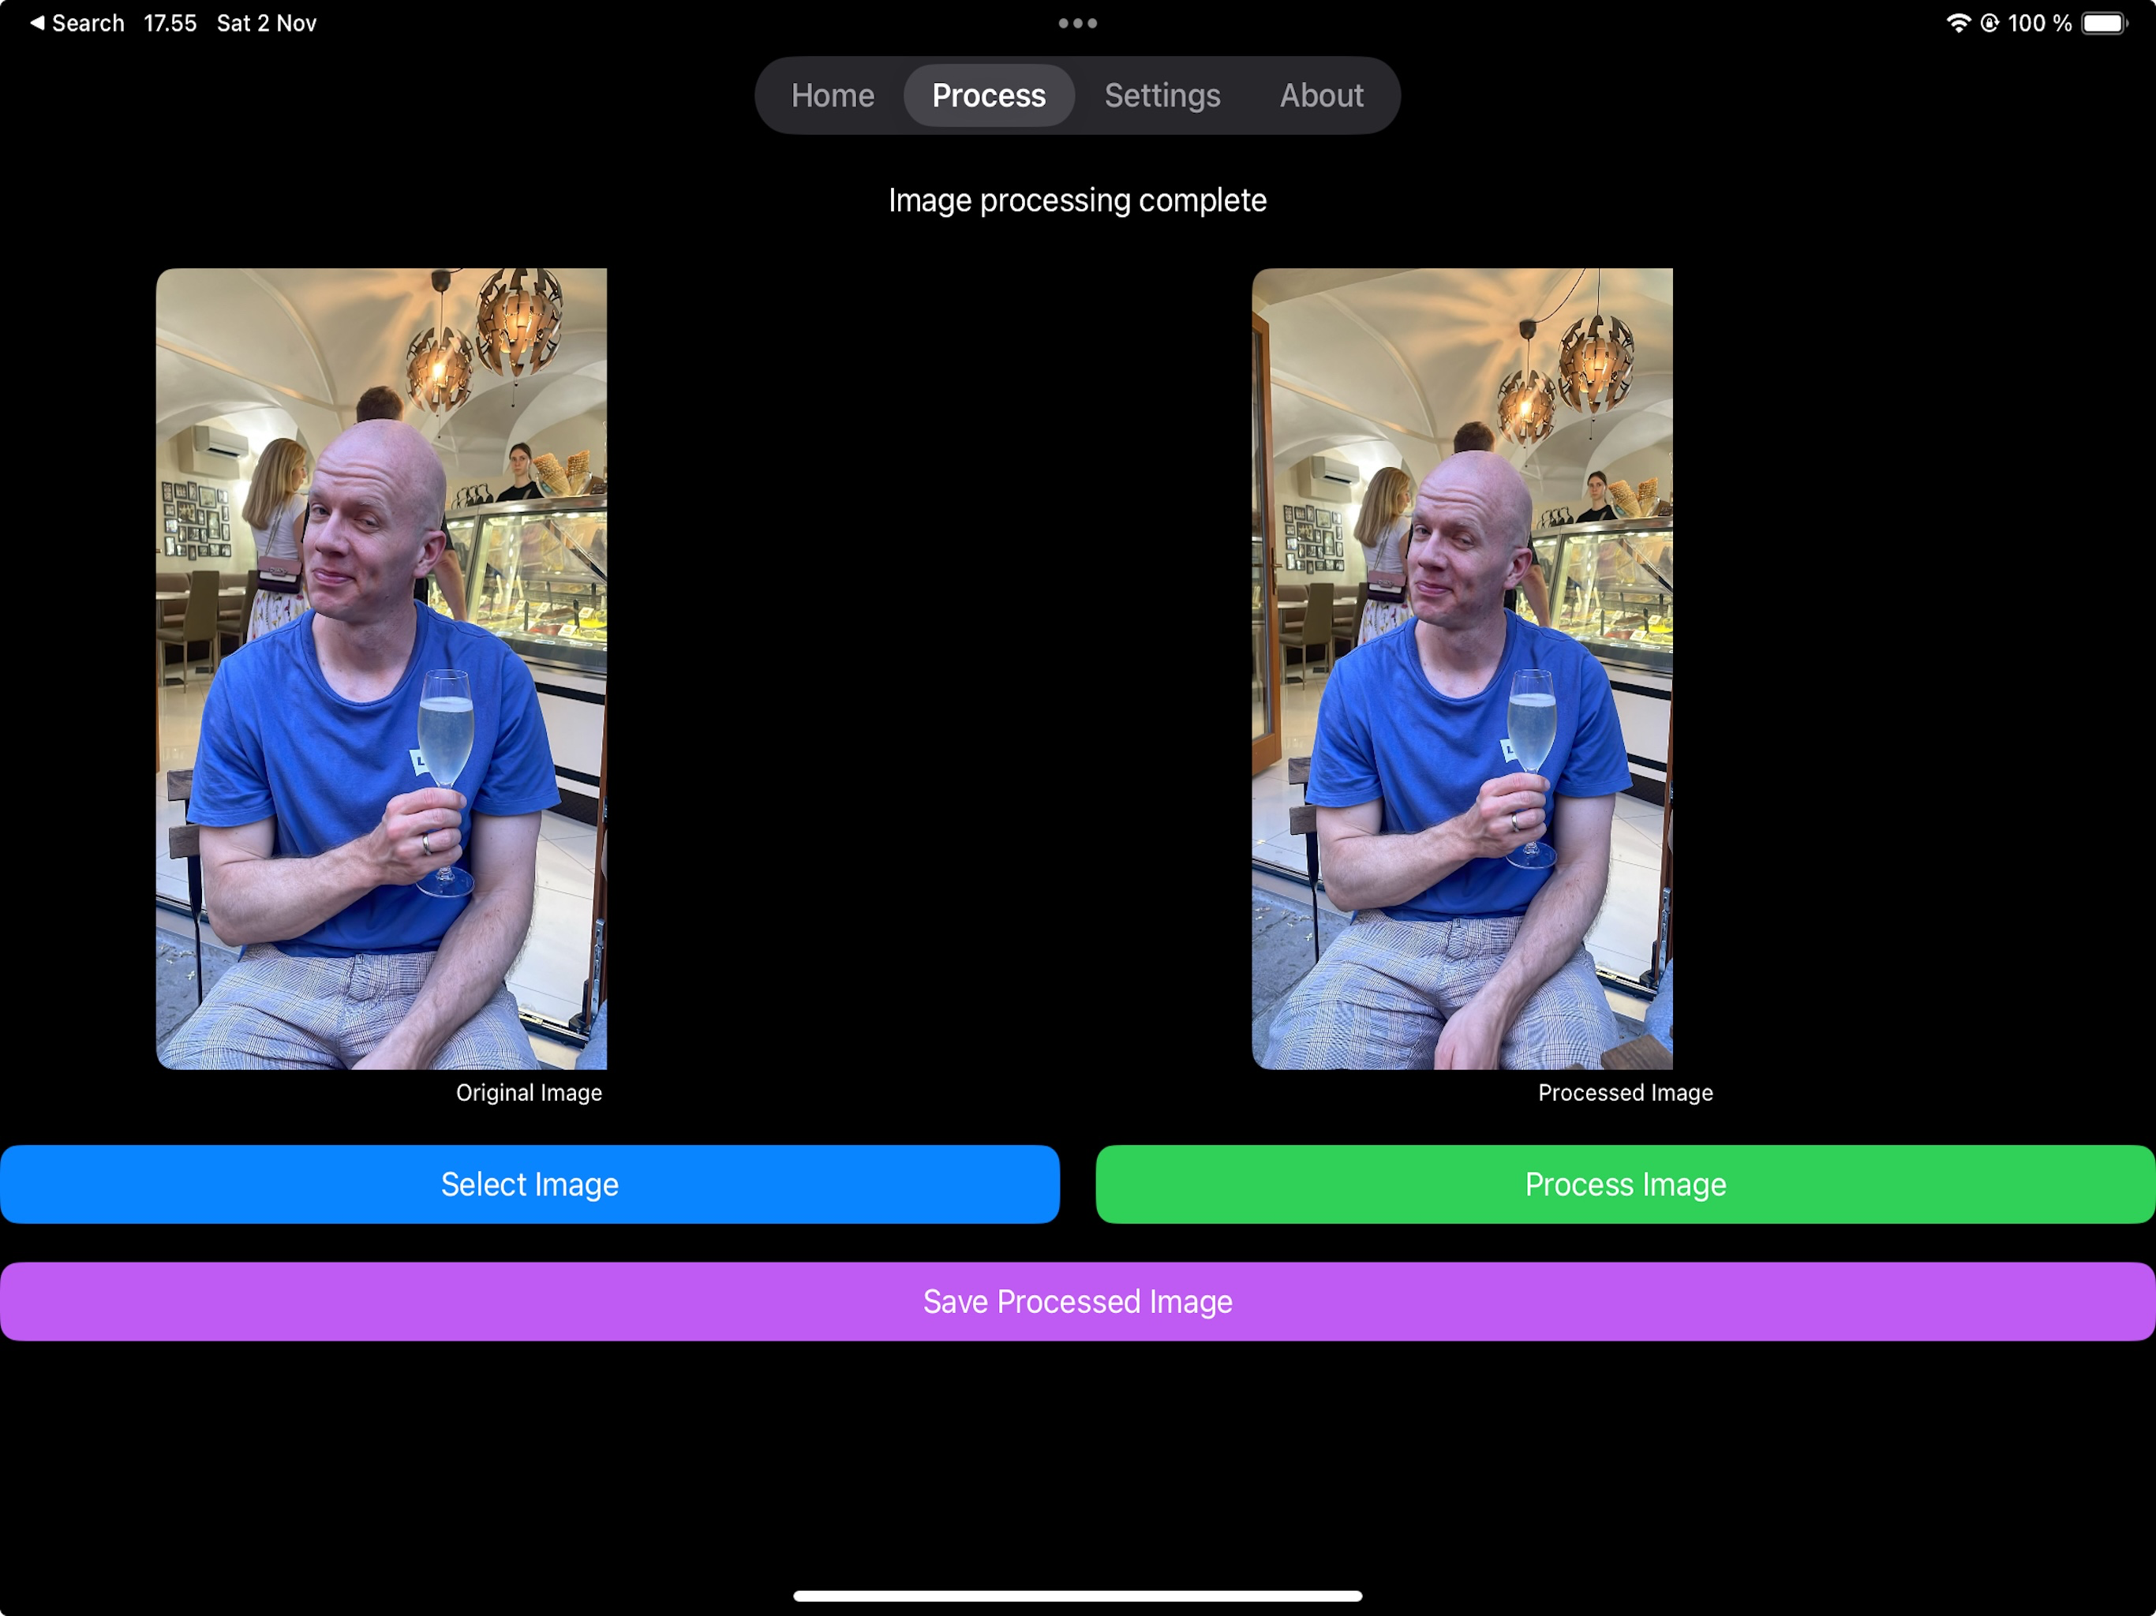Click the battery icon in status bar
Viewport: 2156px width, 1616px height.
pos(2105,22)
